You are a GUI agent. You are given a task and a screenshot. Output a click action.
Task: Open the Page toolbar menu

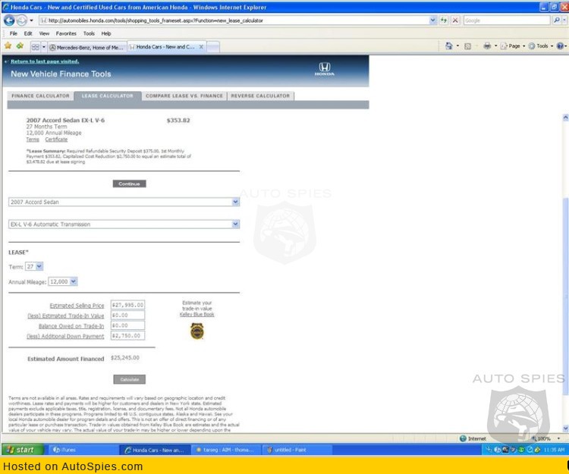[513, 46]
